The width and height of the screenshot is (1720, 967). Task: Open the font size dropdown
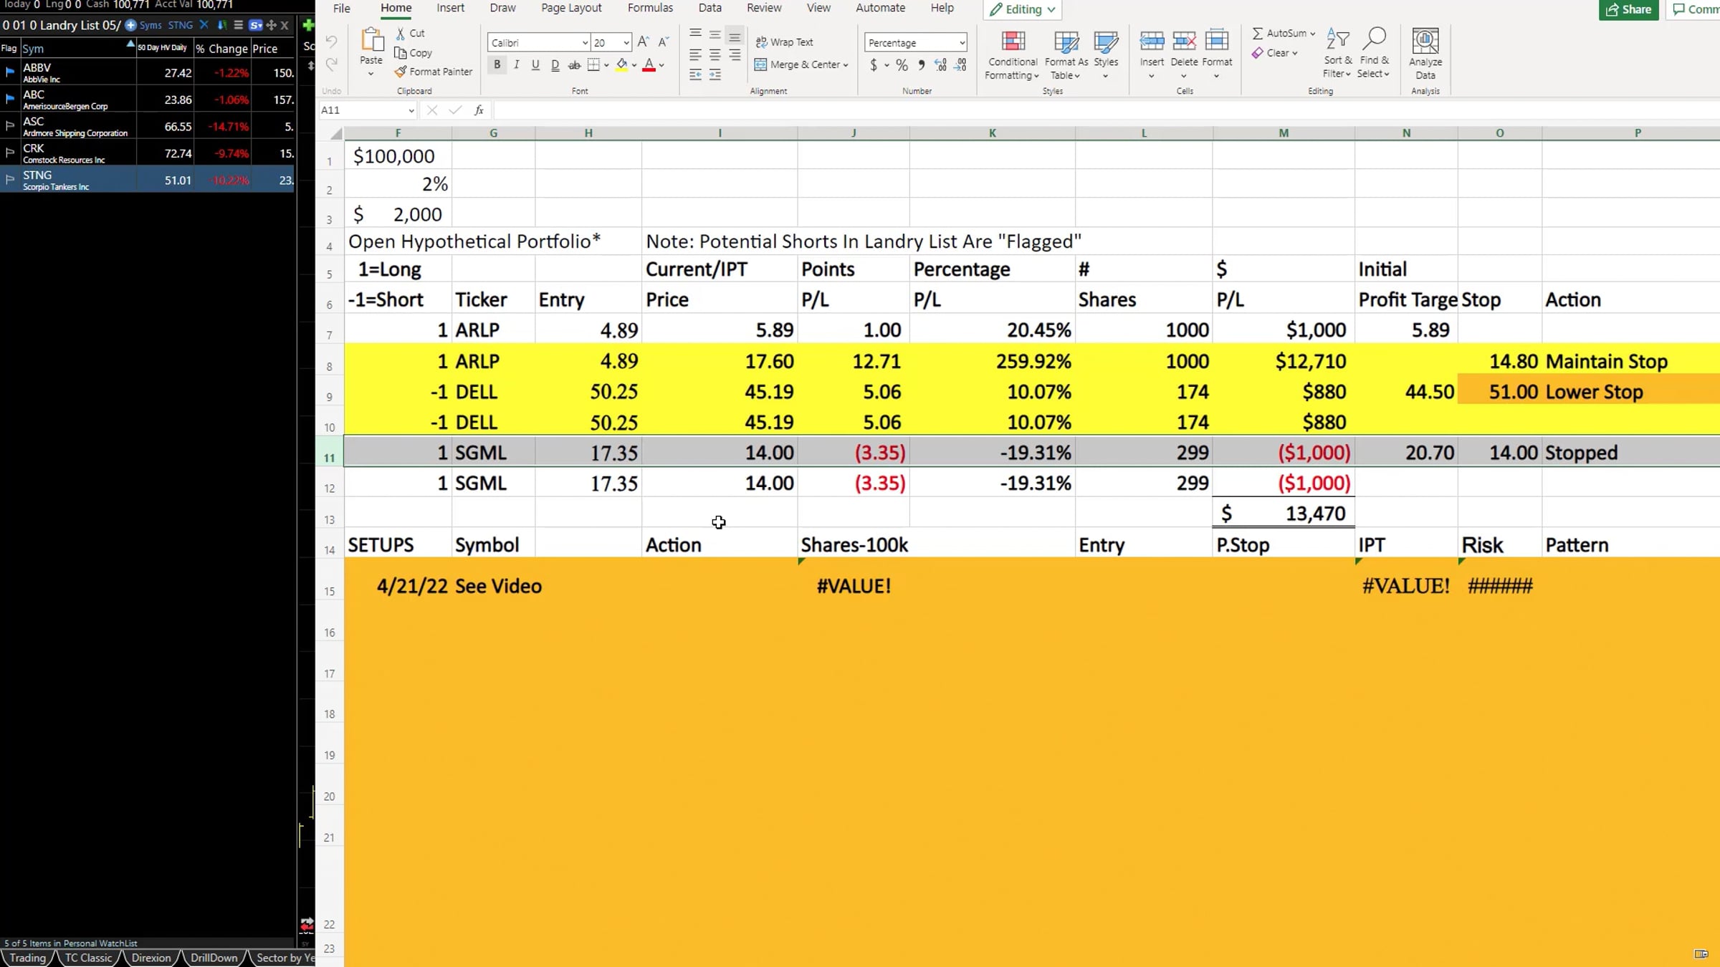point(626,43)
